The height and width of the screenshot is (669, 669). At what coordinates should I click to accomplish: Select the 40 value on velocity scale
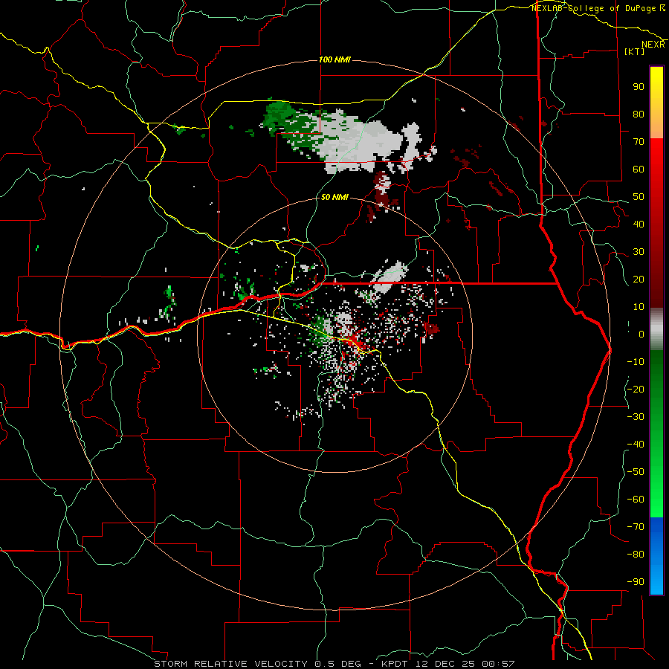pos(639,224)
